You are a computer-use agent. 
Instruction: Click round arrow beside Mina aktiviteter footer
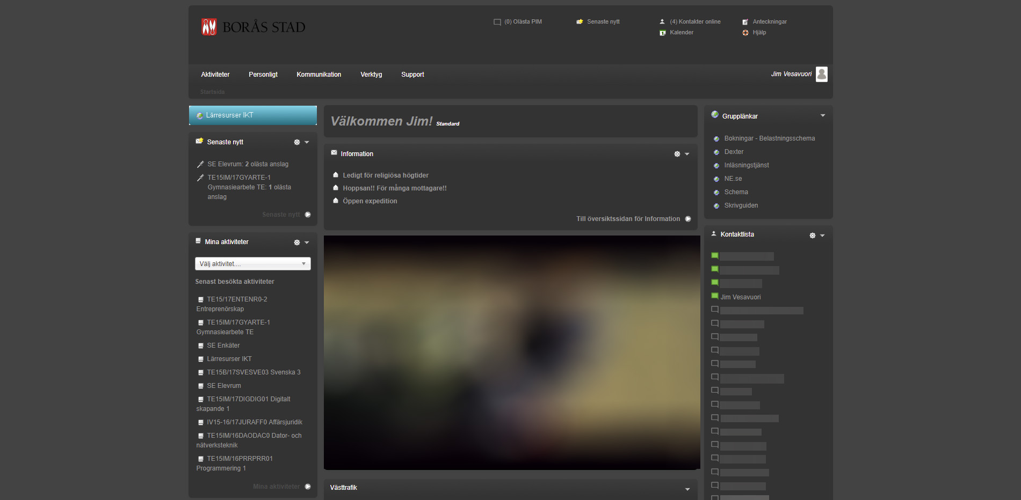pos(308,487)
